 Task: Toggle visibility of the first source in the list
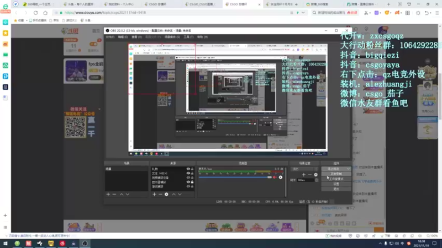(x=188, y=169)
